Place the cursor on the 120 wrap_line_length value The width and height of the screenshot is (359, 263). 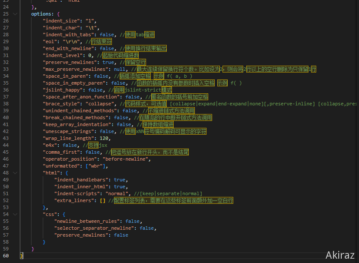coord(104,138)
